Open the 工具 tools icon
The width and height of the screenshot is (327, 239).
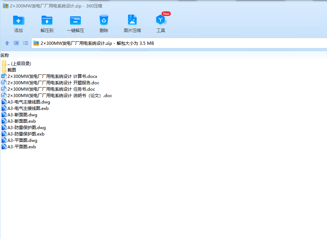(x=161, y=20)
